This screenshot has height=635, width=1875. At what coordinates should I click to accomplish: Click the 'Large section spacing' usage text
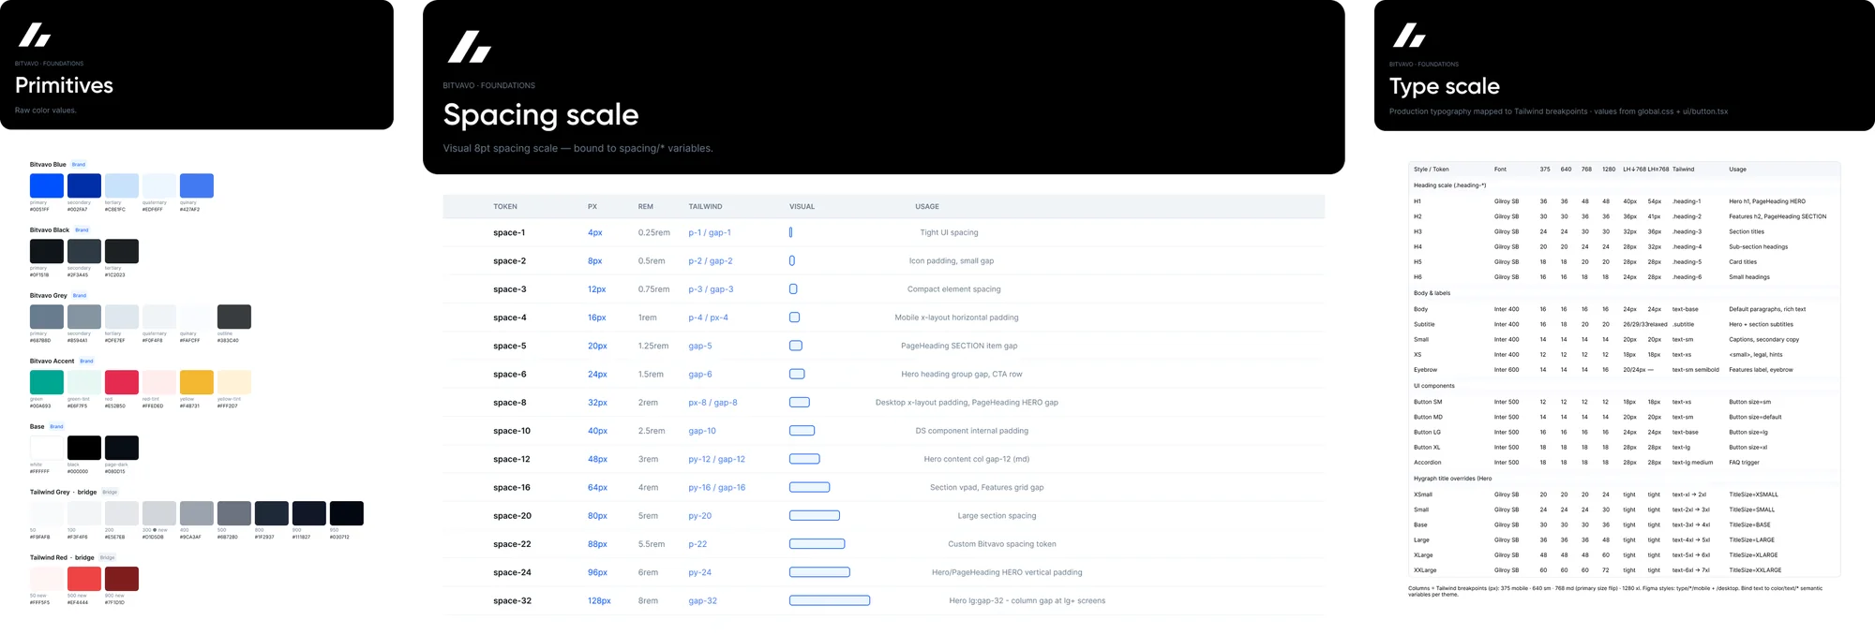[997, 515]
